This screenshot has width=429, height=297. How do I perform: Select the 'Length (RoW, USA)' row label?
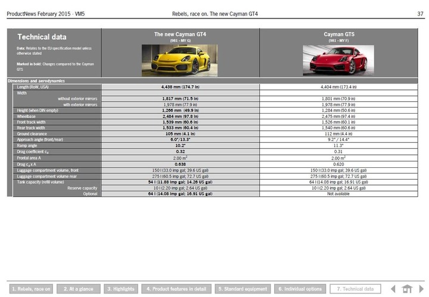33,87
